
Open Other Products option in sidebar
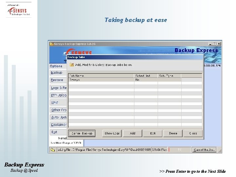[x=58, y=110]
